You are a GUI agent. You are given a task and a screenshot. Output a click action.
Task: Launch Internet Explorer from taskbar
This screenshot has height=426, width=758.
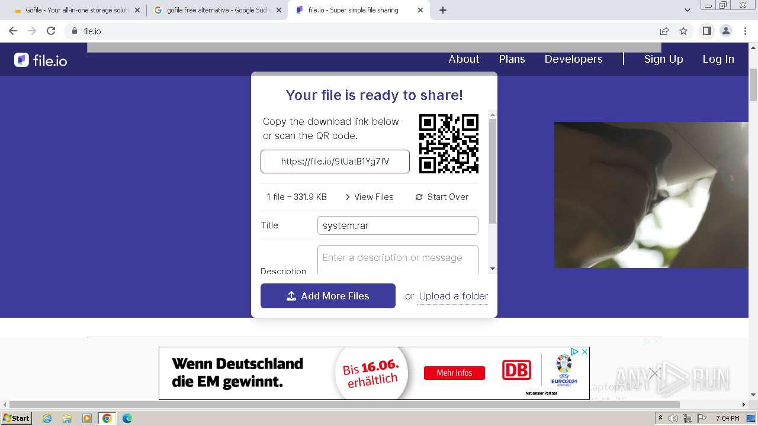[x=47, y=418]
